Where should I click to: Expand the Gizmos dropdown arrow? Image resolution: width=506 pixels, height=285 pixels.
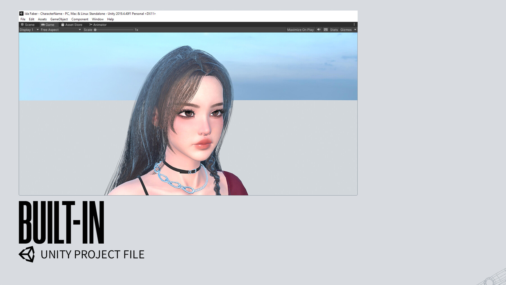[355, 30]
